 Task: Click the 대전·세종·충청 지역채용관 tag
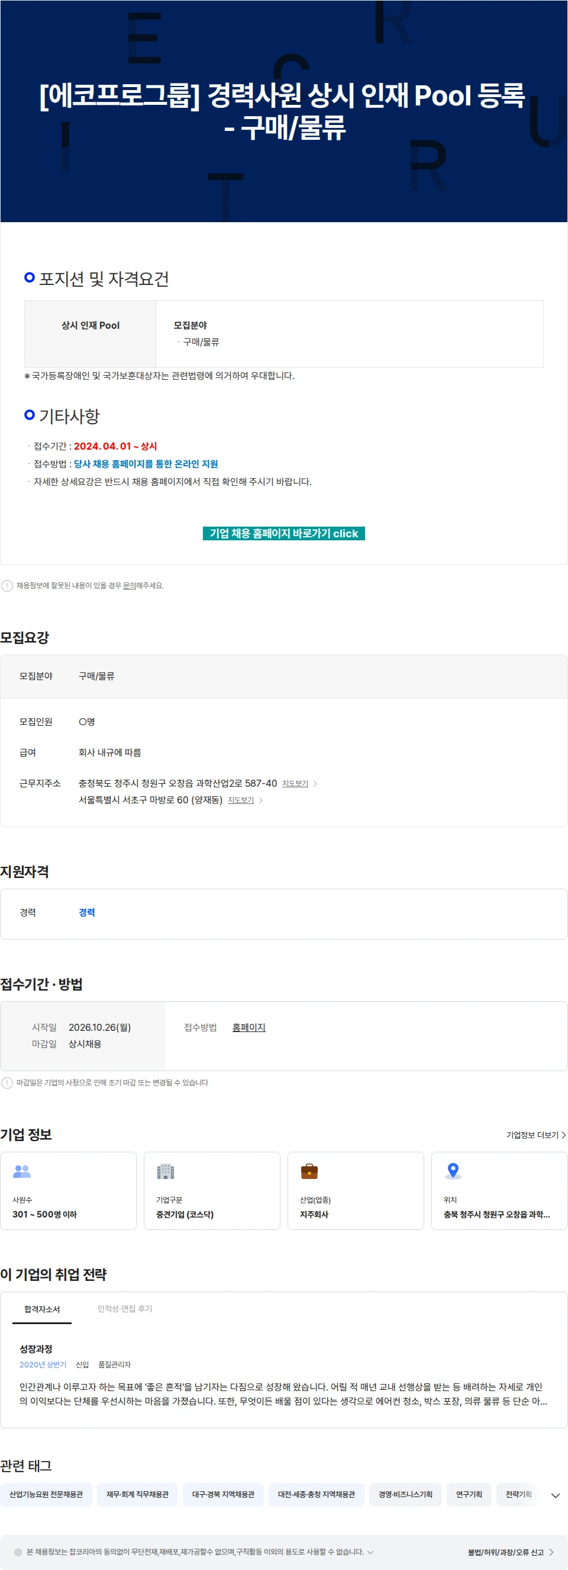317,1494
